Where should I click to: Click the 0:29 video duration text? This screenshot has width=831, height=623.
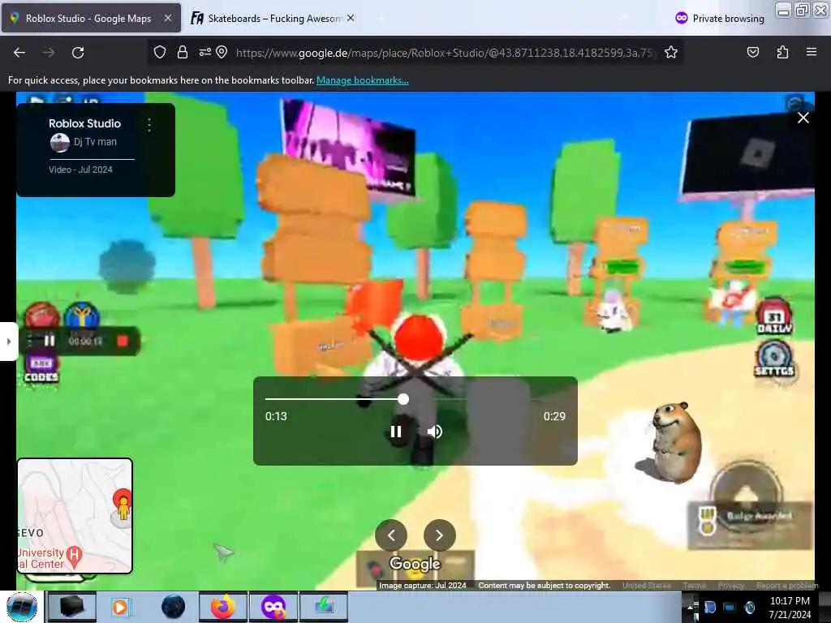(554, 416)
